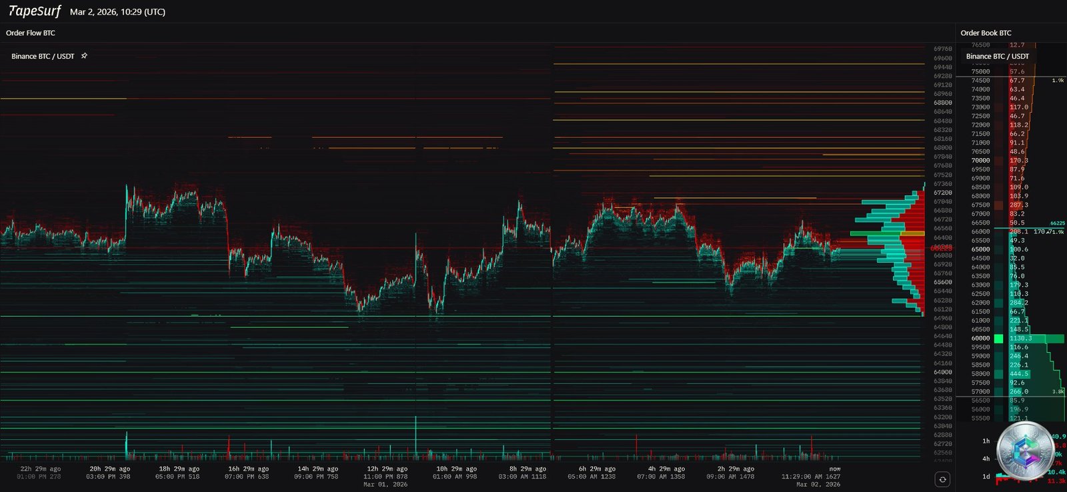Click the 59000 order book row with 246.4

click(1010, 357)
